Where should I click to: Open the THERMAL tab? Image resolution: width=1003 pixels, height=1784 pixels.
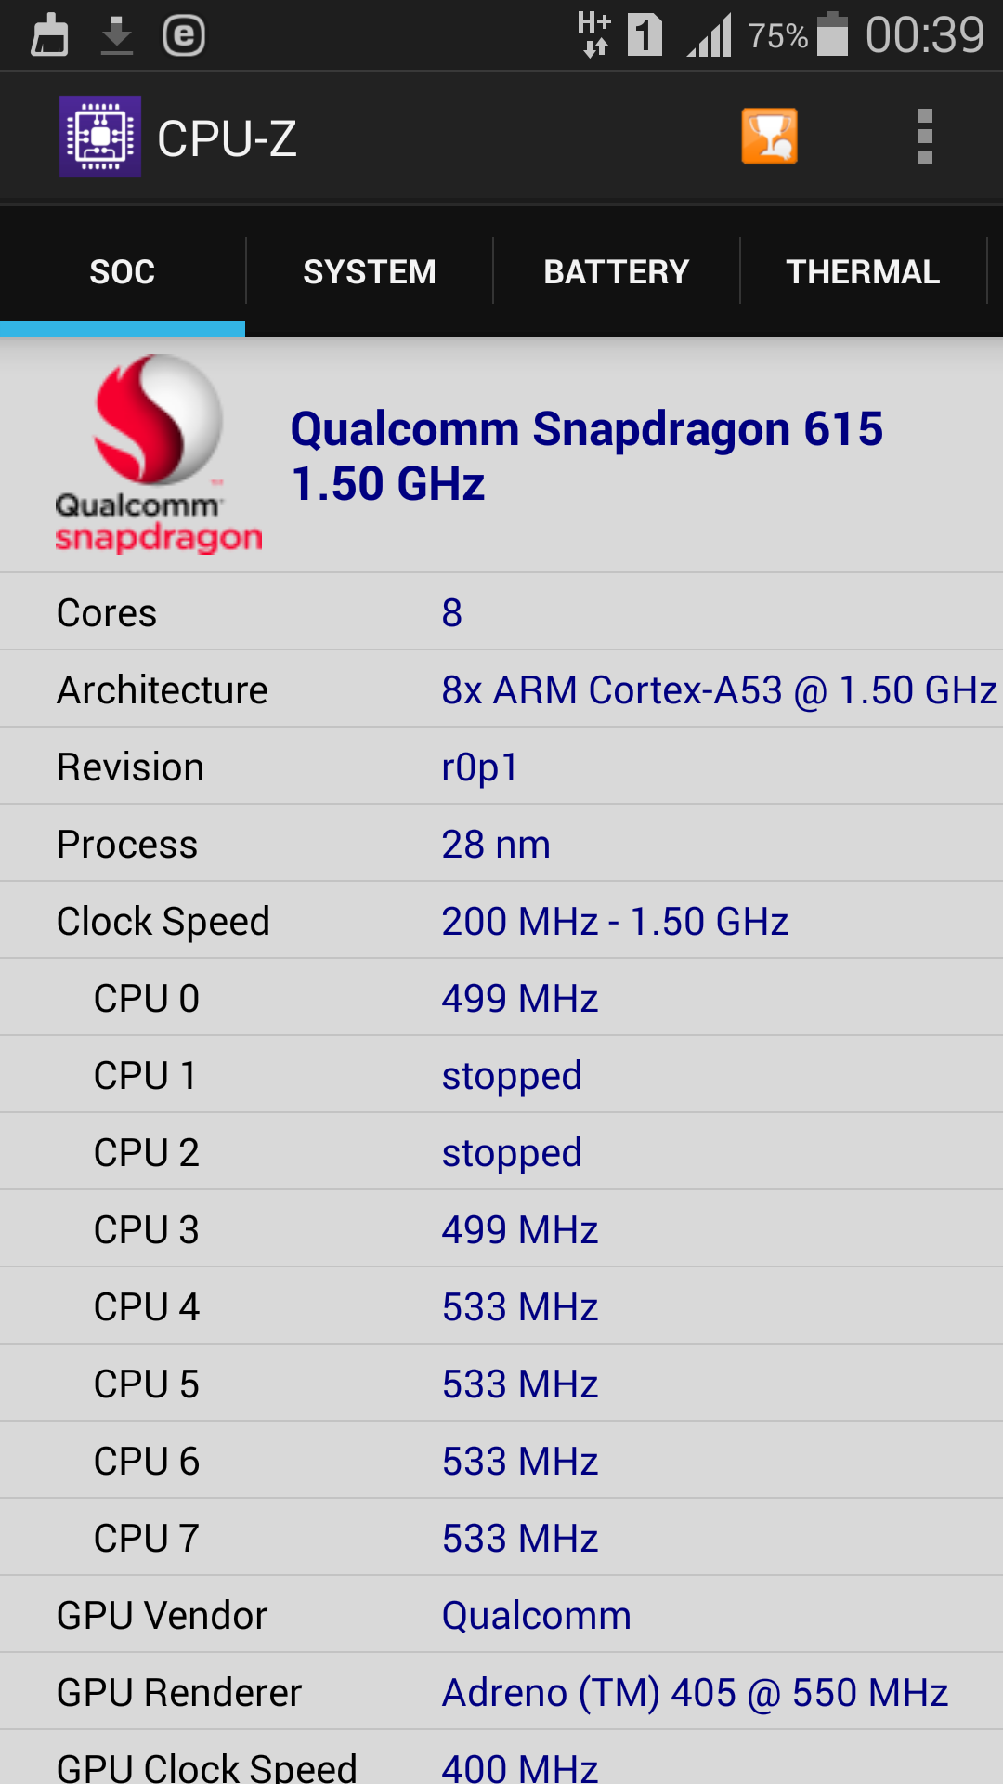863,271
